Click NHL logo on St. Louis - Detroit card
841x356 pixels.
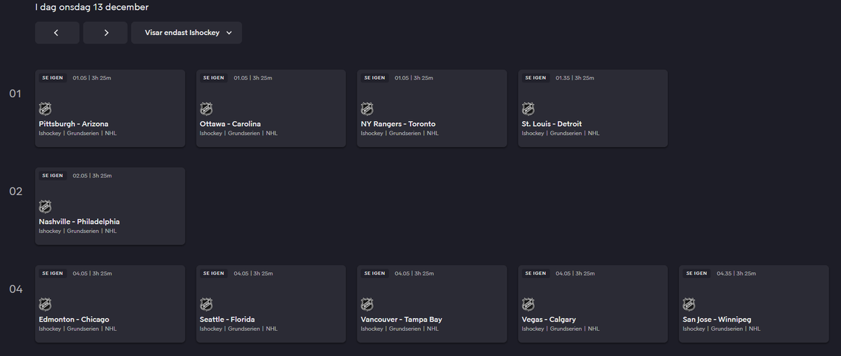[x=528, y=109]
